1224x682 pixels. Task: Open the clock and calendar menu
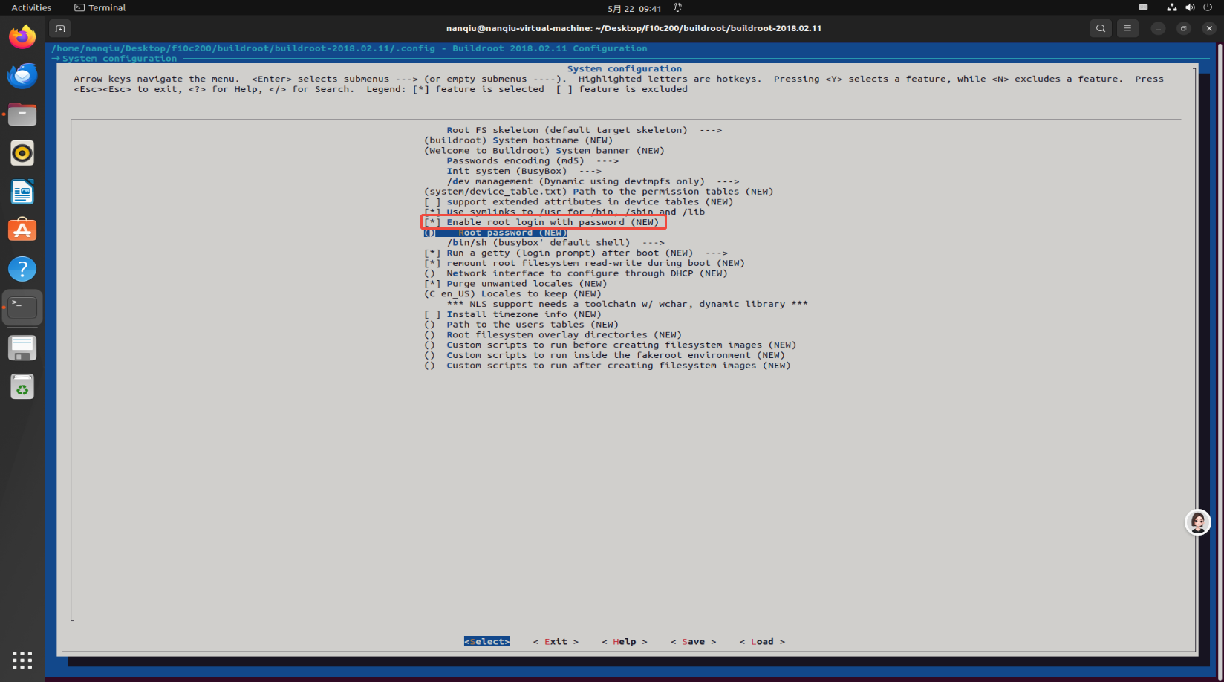(634, 8)
